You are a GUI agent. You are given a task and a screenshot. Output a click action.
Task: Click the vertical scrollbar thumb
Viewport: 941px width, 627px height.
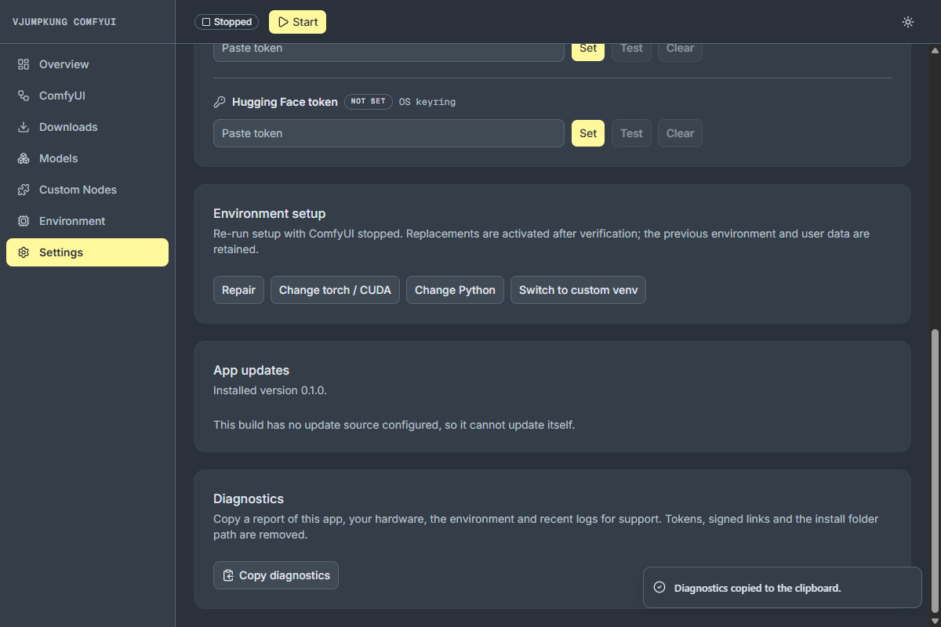(x=934, y=471)
